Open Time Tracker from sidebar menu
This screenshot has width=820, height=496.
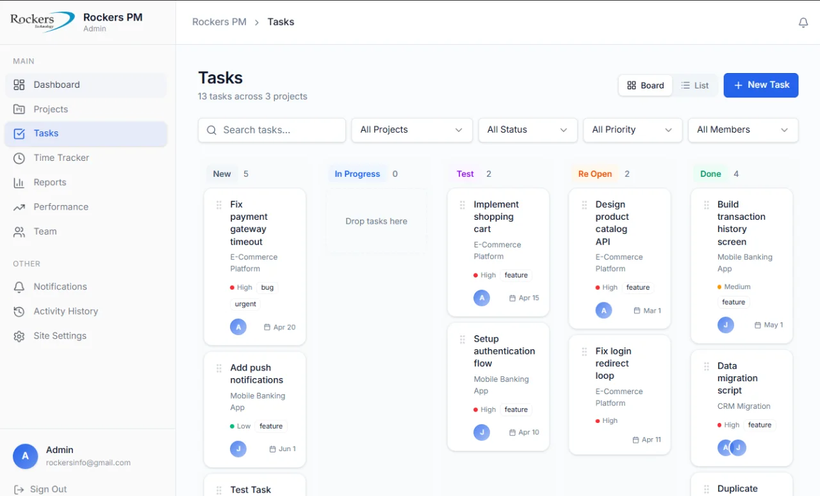86,158
